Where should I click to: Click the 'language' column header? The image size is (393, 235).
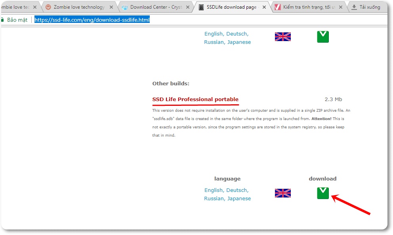[x=227, y=179]
